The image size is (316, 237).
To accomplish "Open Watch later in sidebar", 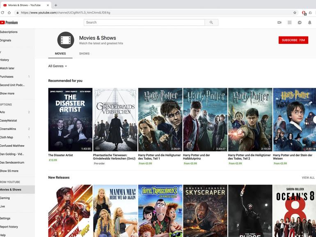I will point(7,68).
